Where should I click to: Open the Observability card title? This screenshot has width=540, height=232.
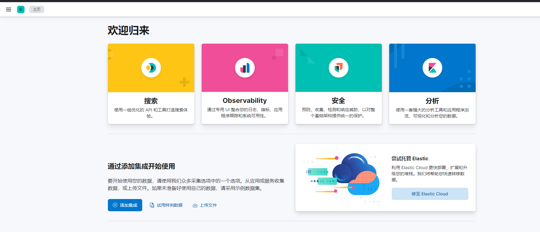click(245, 100)
